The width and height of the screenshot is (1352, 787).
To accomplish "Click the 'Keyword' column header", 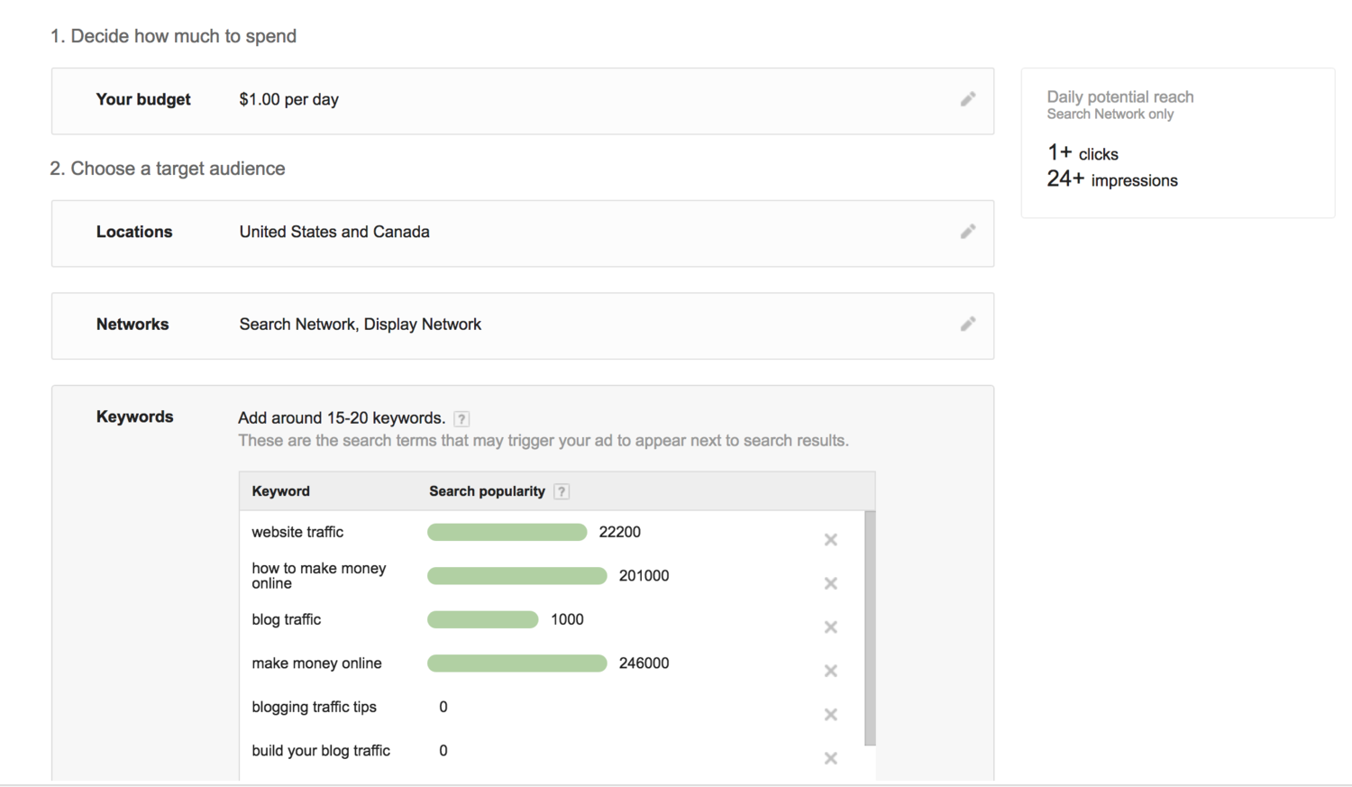I will (281, 491).
